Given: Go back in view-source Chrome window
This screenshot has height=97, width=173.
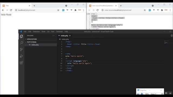Looking at the screenshot, I should pos(89,10).
